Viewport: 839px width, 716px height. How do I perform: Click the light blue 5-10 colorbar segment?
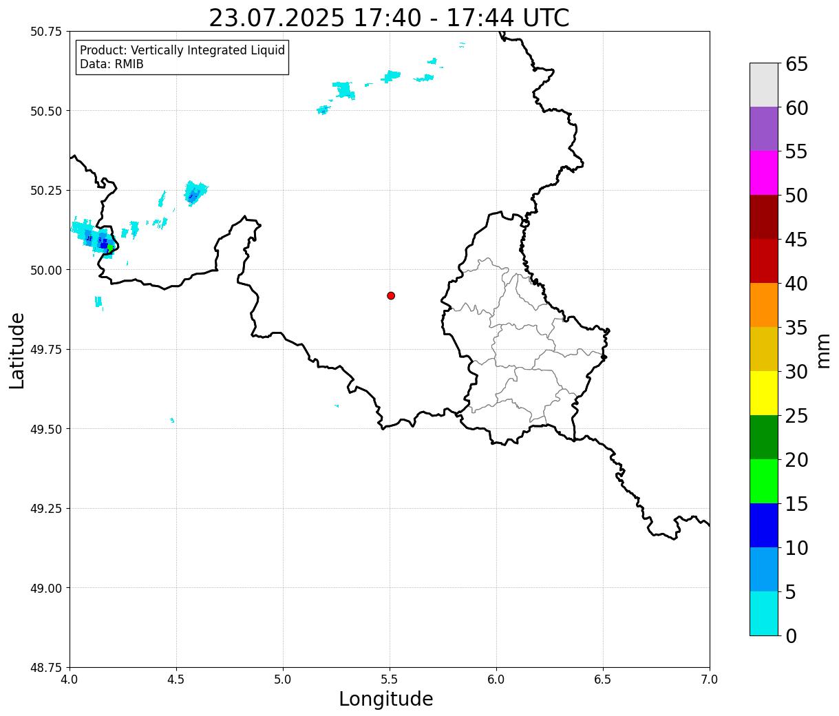[764, 569]
